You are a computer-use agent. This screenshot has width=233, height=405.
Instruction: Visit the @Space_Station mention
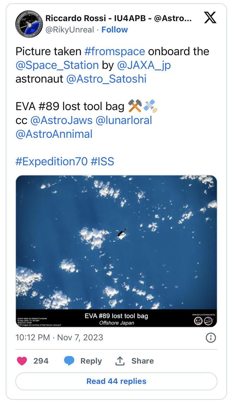tap(57, 65)
